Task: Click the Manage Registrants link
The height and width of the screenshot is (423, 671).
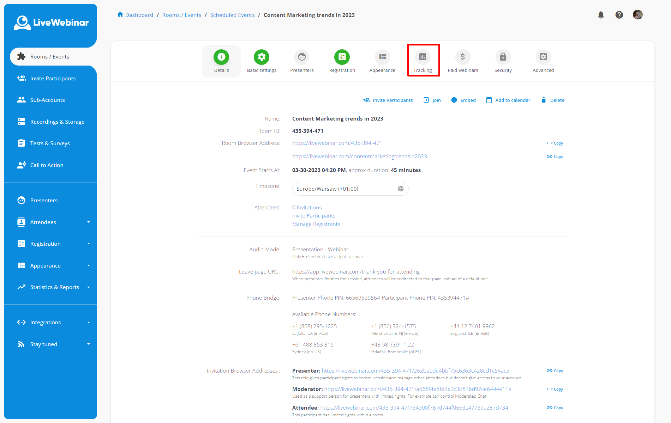Action: (316, 224)
